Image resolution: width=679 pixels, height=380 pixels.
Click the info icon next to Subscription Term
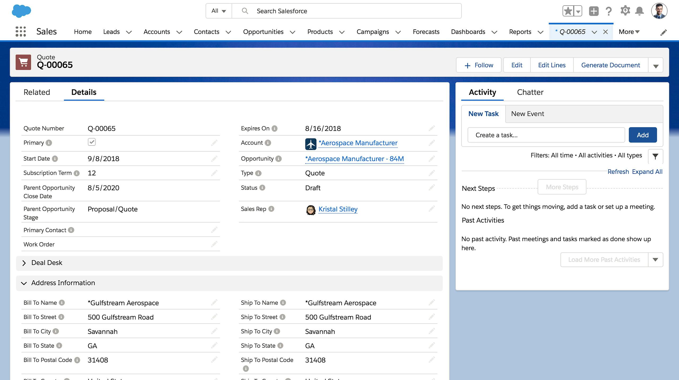(77, 173)
